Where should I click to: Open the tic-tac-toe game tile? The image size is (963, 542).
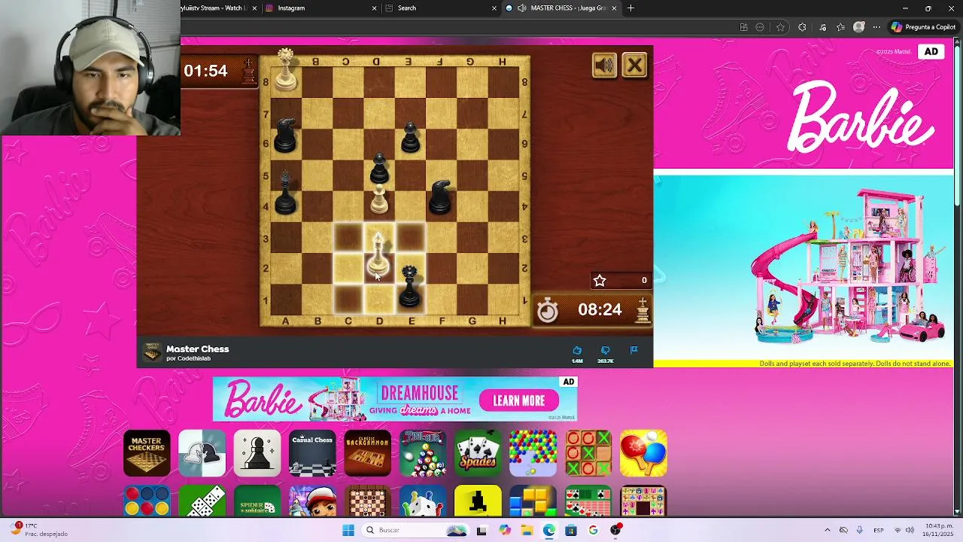click(x=588, y=453)
